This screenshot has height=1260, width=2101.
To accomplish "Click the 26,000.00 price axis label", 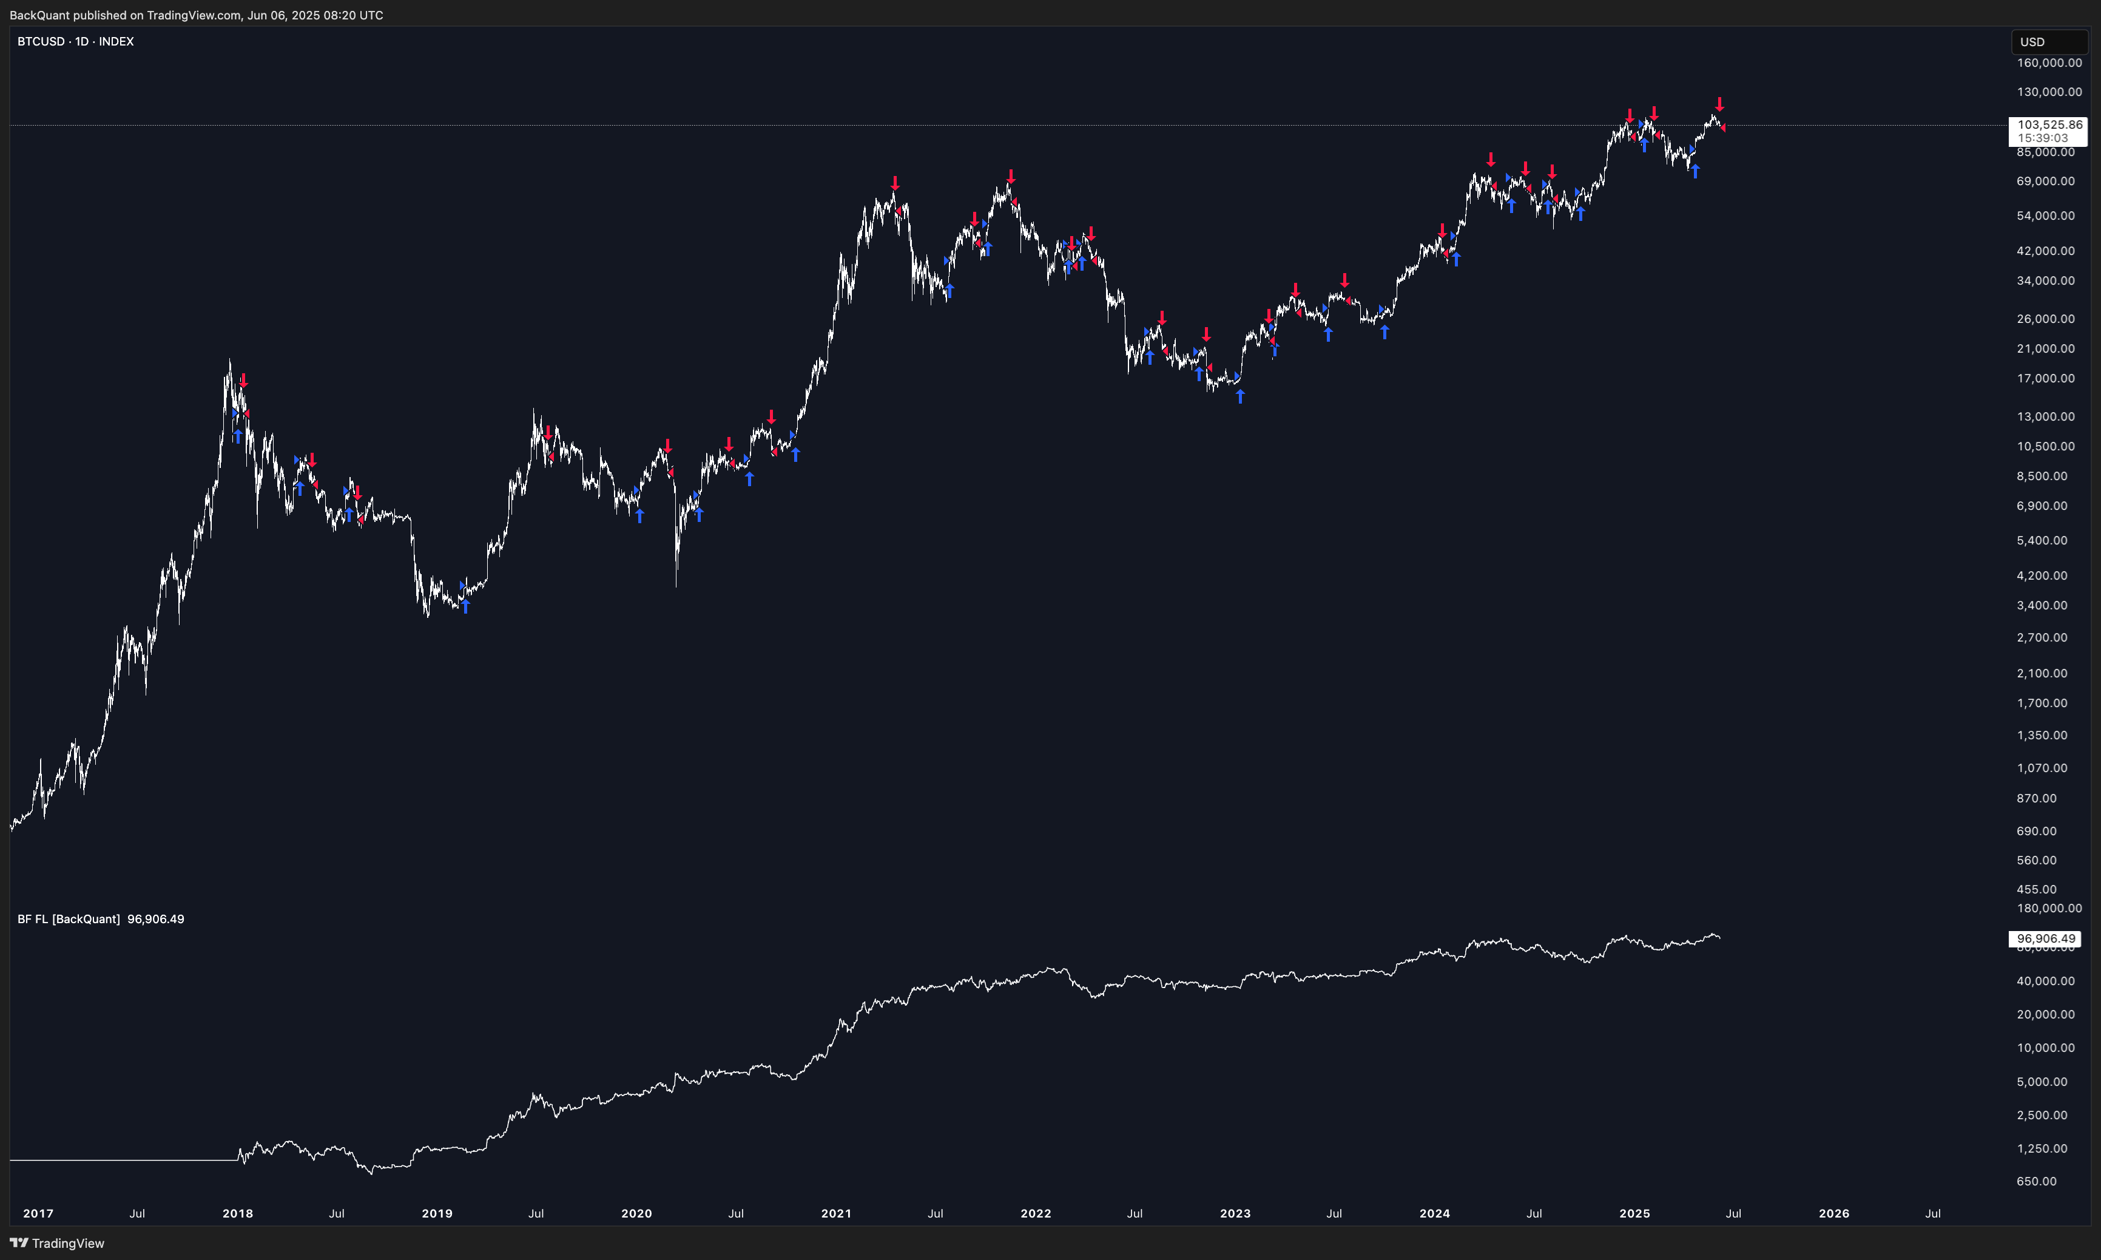I will click(2046, 319).
